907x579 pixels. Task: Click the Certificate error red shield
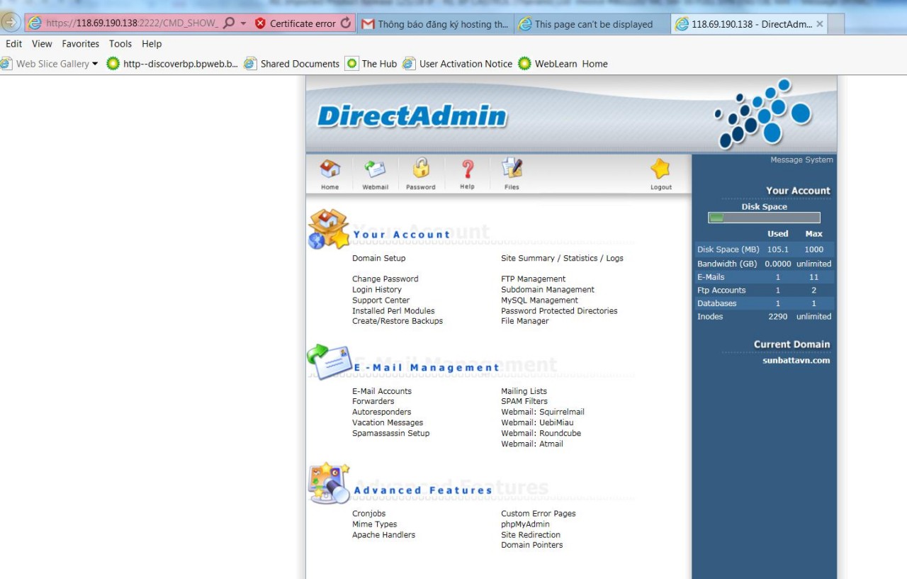pos(260,23)
